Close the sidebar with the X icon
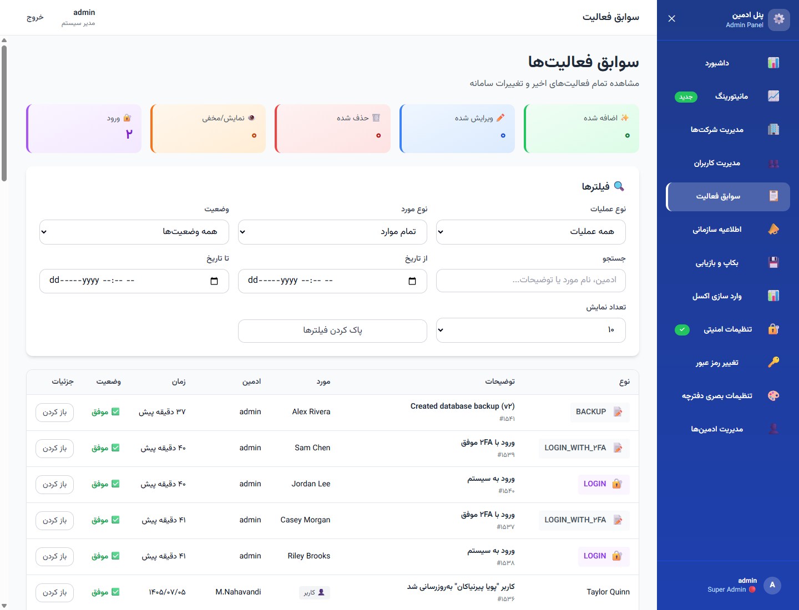The image size is (799, 610). coord(672,19)
